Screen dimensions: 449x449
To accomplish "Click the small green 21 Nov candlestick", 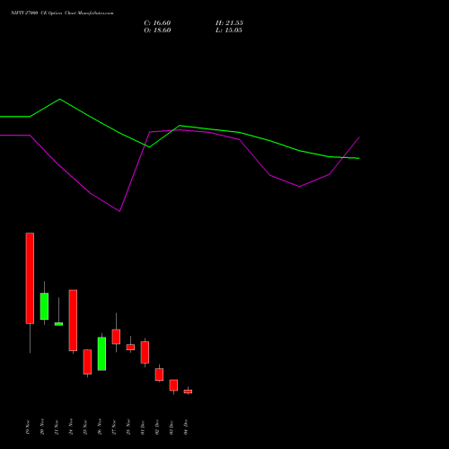I will [58, 324].
